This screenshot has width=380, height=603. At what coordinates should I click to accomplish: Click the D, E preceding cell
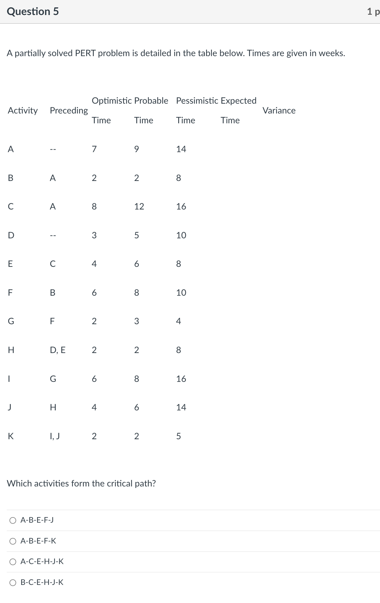tap(59, 350)
